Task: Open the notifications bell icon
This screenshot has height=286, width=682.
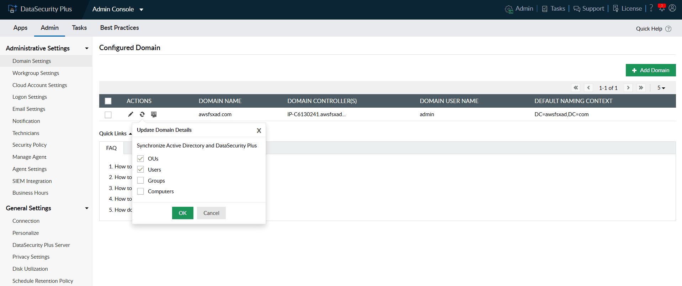Action: pos(661,8)
